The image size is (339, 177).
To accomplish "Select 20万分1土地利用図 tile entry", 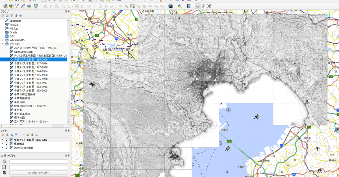I will [x=36, y=48].
